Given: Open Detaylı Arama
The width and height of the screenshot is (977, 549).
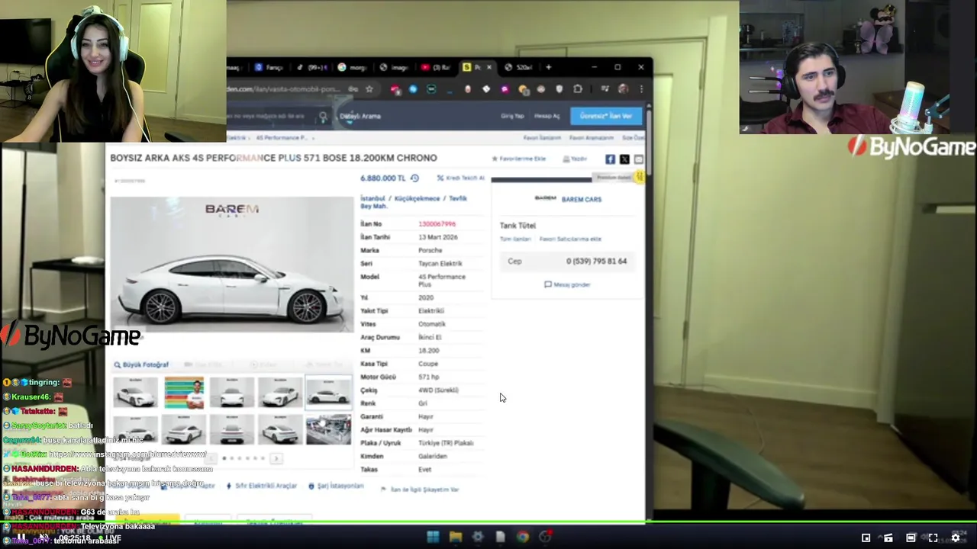Looking at the screenshot, I should point(360,116).
